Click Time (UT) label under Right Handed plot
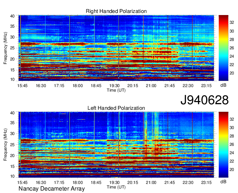The image size is (238, 193). click(116, 90)
